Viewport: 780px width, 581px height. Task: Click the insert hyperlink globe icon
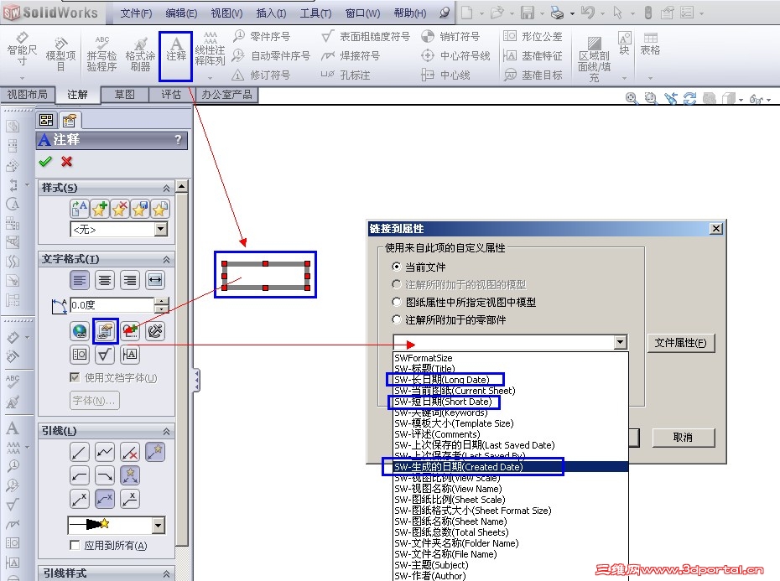(x=80, y=331)
